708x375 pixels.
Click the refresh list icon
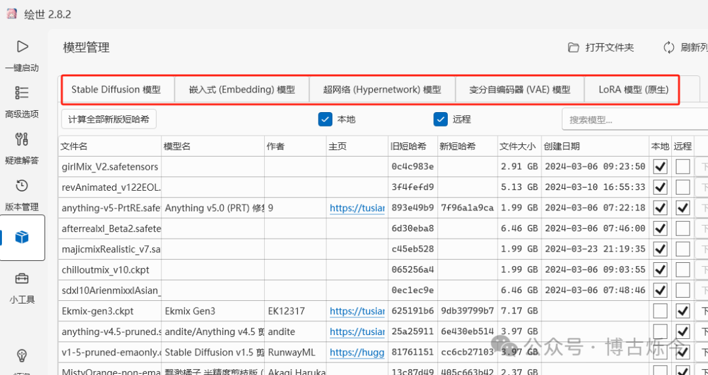(669, 47)
